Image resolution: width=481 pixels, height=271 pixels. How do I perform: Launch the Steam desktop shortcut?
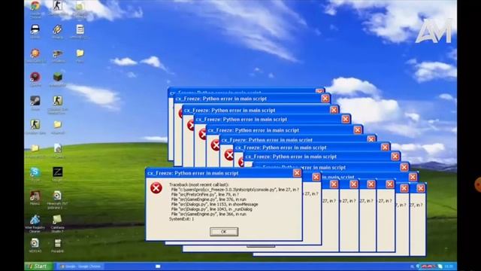pyautogui.click(x=35, y=101)
